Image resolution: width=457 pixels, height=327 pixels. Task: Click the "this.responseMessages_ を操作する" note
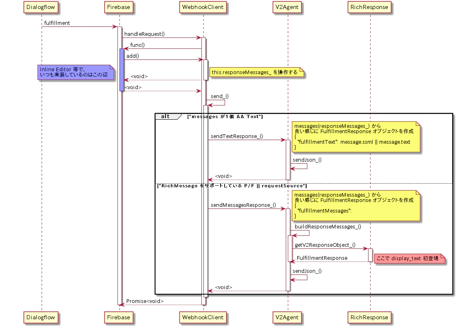click(256, 72)
